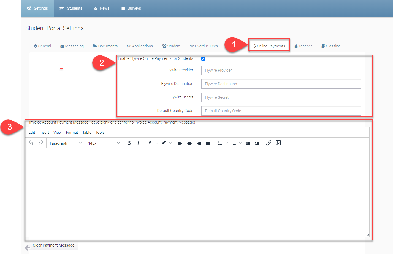Screen dimensions: 393x254
Task: Open the View menu of the editor
Action: coord(58,132)
